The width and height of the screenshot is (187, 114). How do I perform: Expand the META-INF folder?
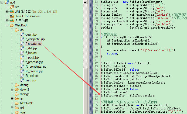12,103
